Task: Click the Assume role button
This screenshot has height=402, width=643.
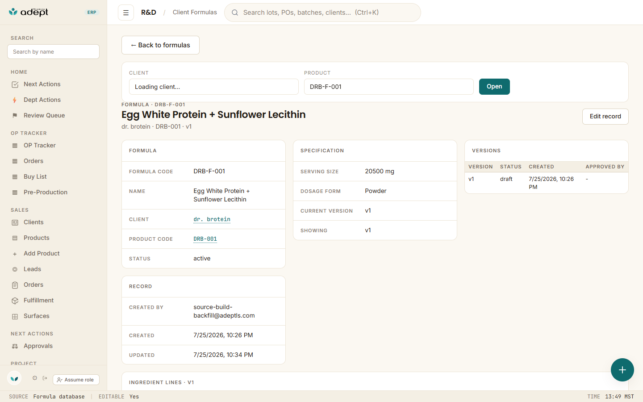Action: point(76,380)
